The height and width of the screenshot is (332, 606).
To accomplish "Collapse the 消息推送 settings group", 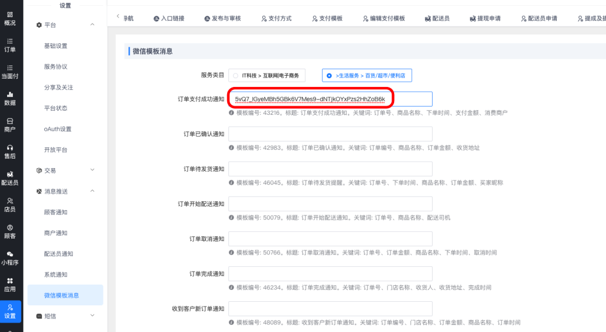I will [92, 191].
